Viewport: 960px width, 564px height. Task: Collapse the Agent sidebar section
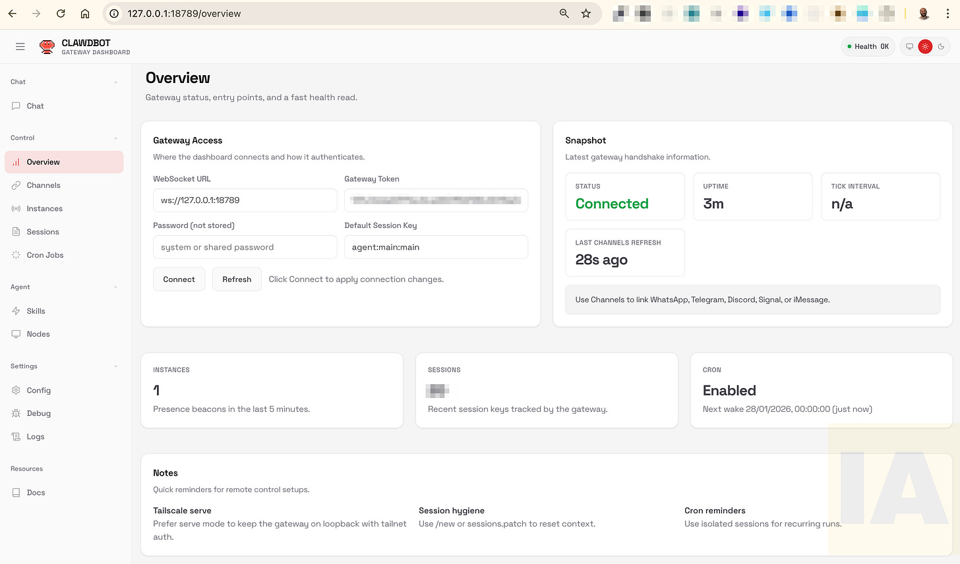tap(116, 287)
